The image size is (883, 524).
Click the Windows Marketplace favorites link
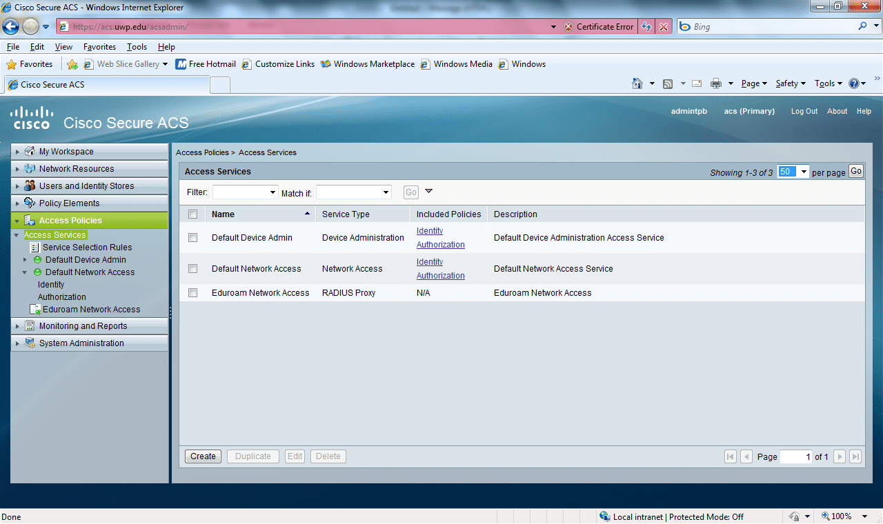point(368,64)
